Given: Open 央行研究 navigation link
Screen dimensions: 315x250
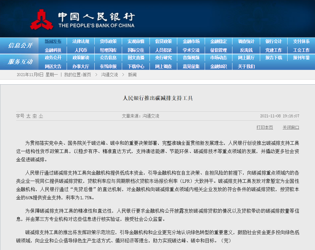Looking at the screenshot, I should coord(163,57).
